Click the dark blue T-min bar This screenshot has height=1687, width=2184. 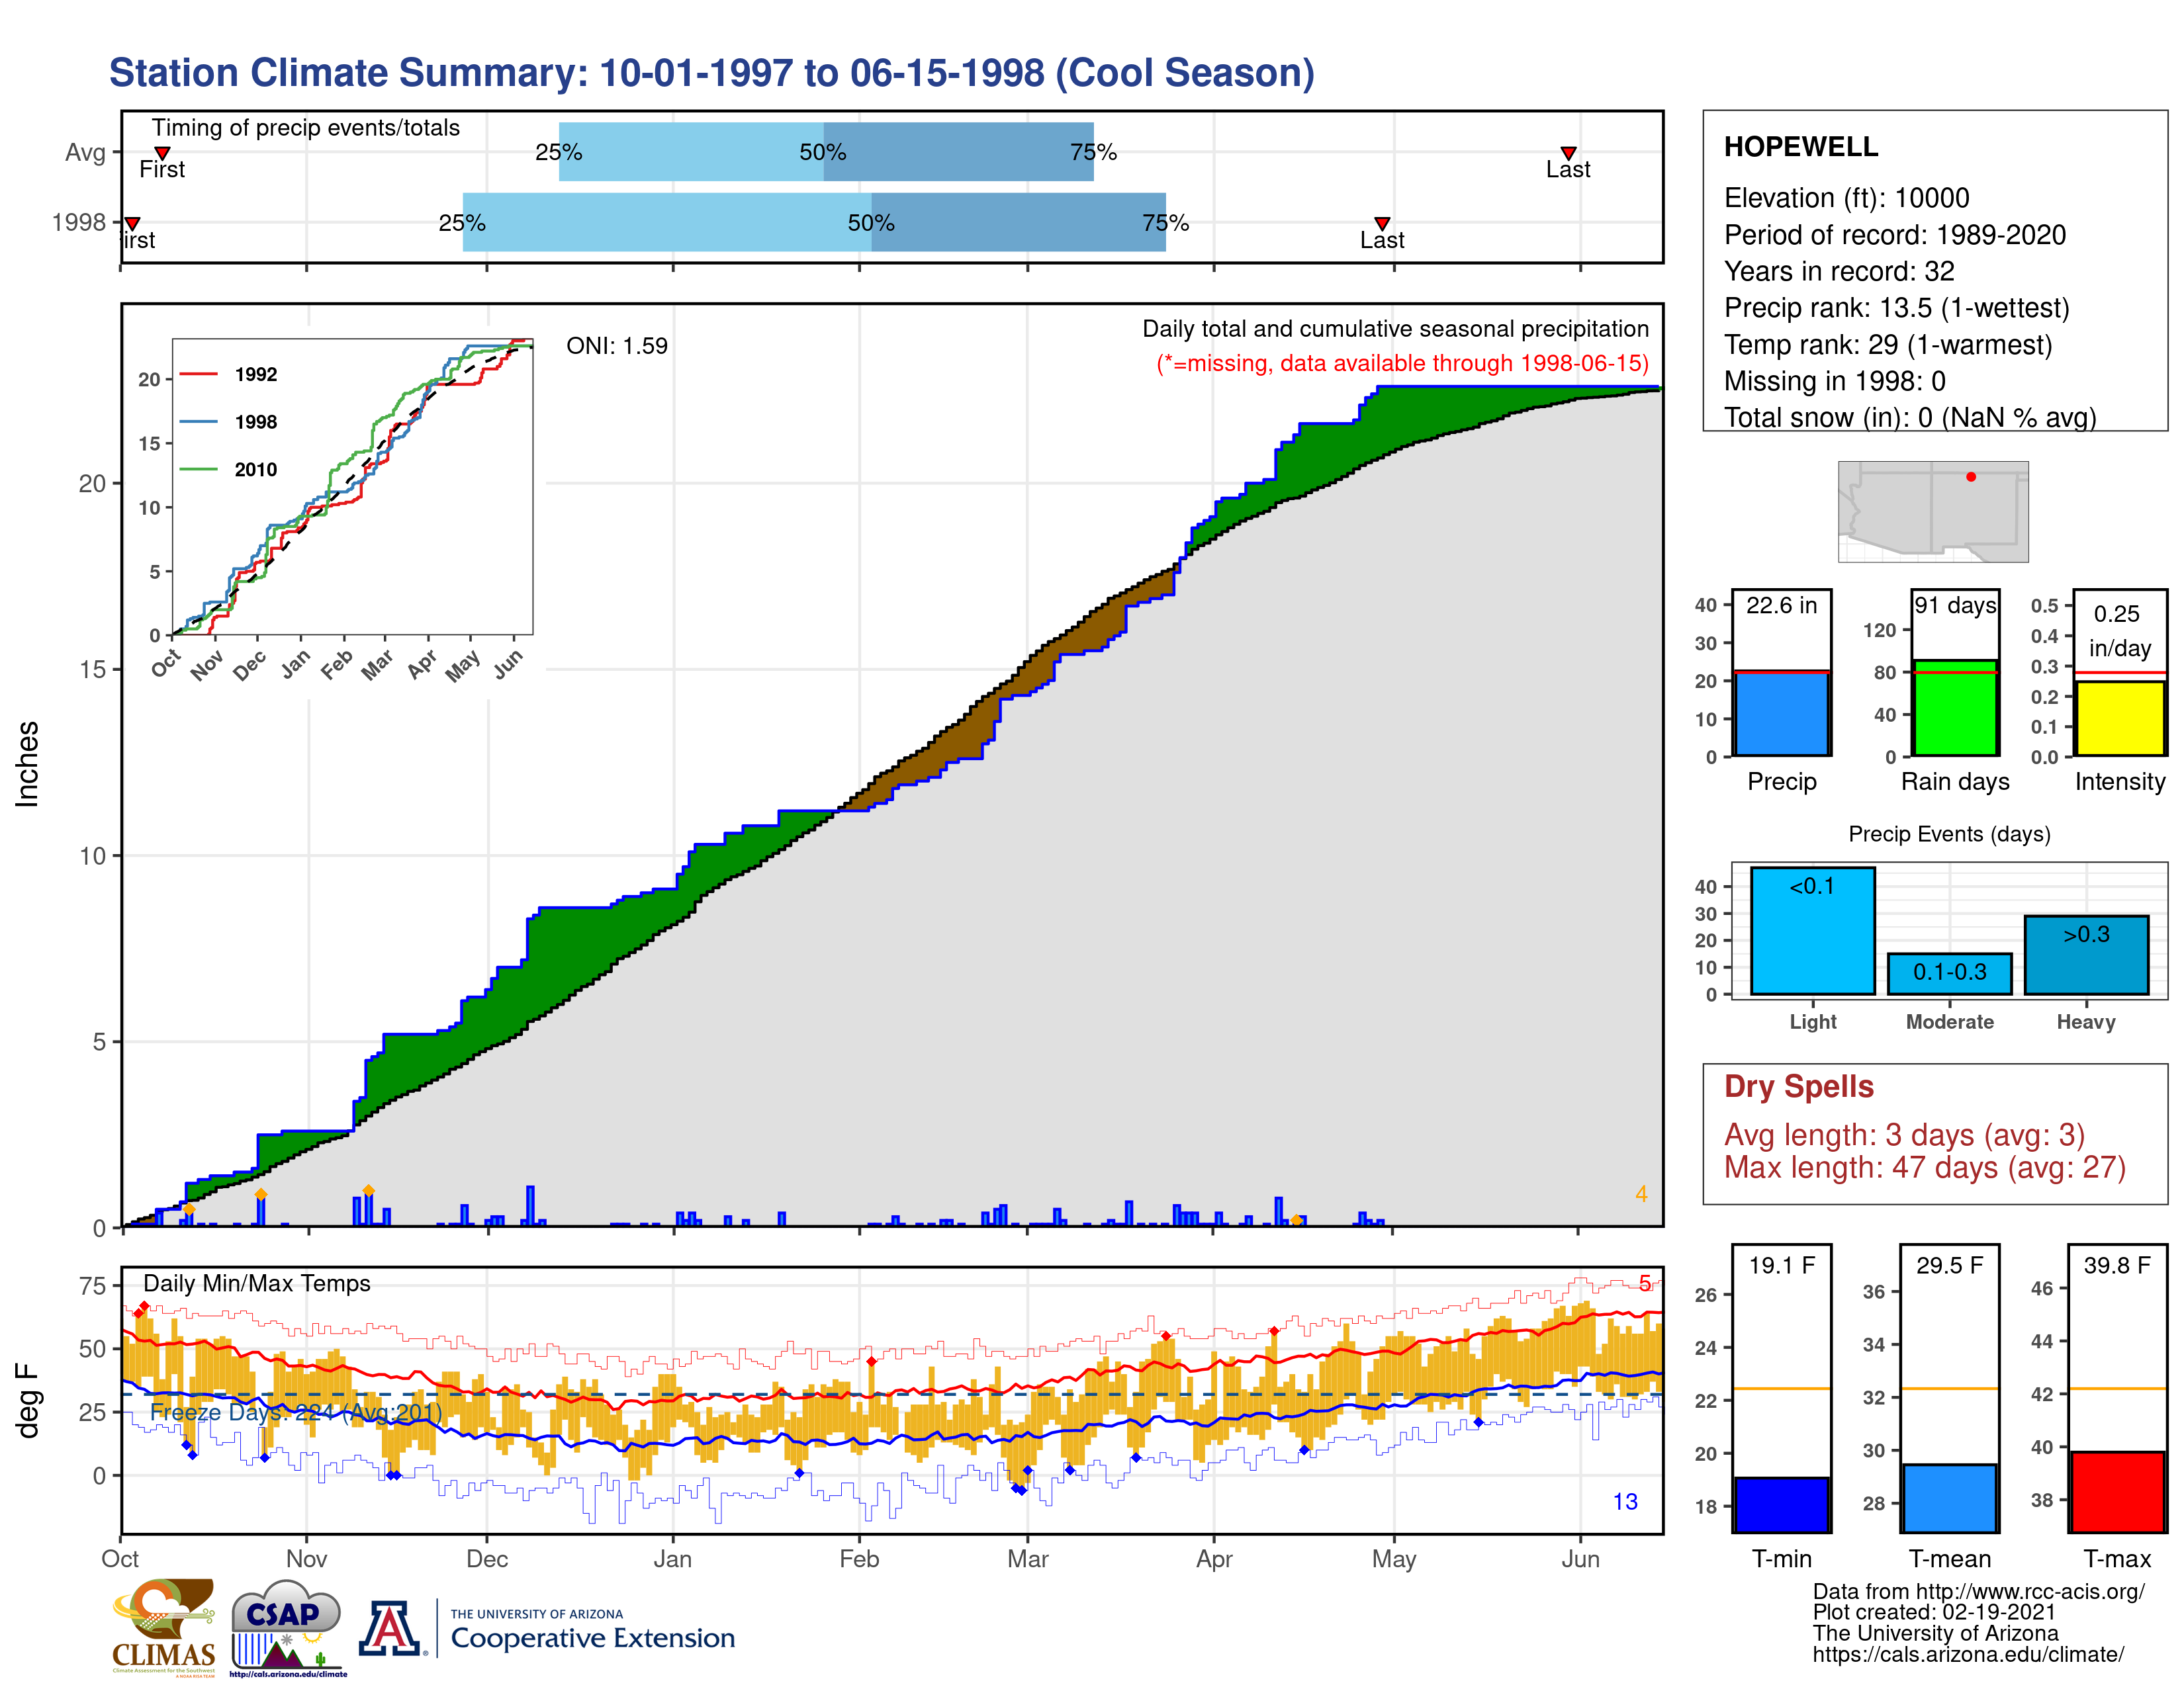(1781, 1505)
